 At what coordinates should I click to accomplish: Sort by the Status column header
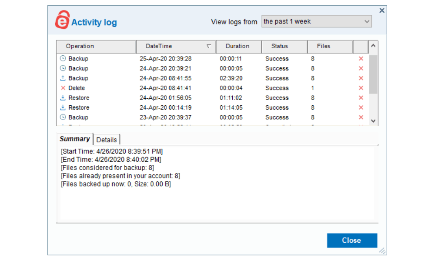pyautogui.click(x=284, y=46)
